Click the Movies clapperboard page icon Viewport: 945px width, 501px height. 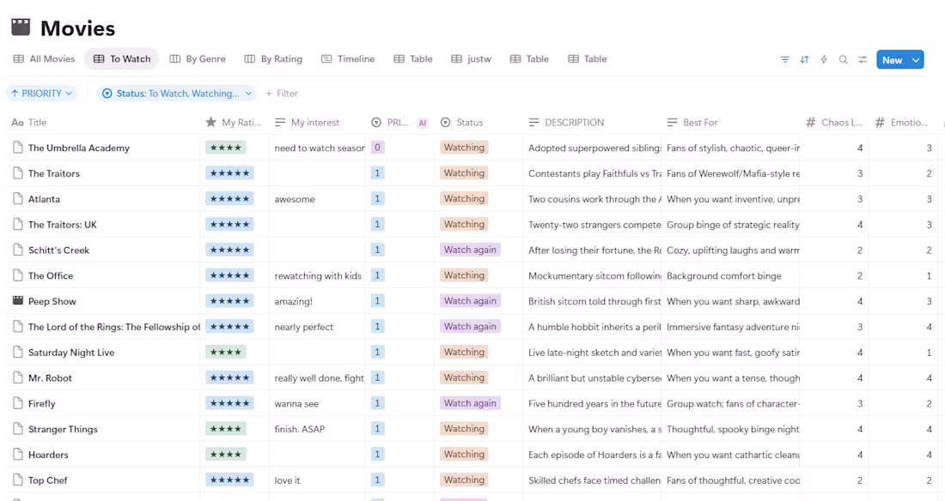click(21, 27)
